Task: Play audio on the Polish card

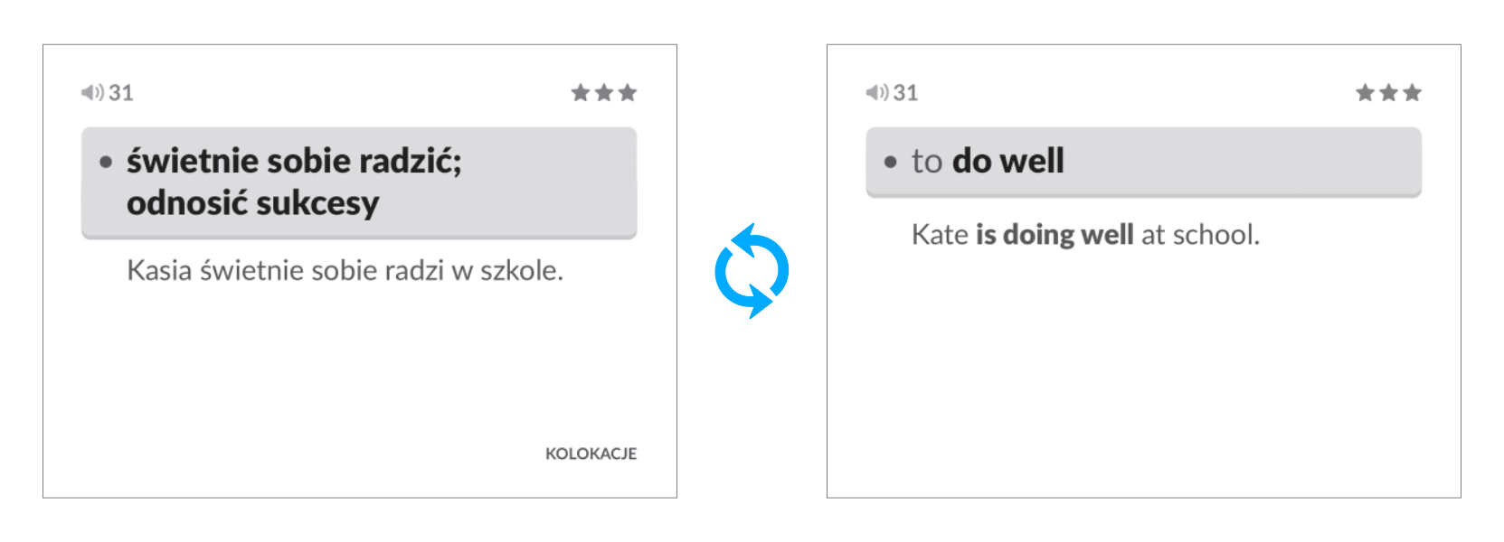Action: coord(92,92)
